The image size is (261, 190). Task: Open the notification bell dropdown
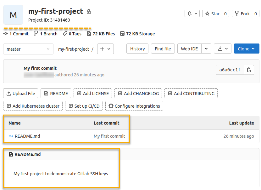(x=192, y=13)
